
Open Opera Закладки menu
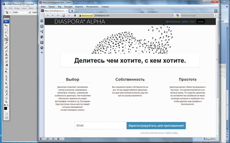pyautogui.click(x=68, y=7)
